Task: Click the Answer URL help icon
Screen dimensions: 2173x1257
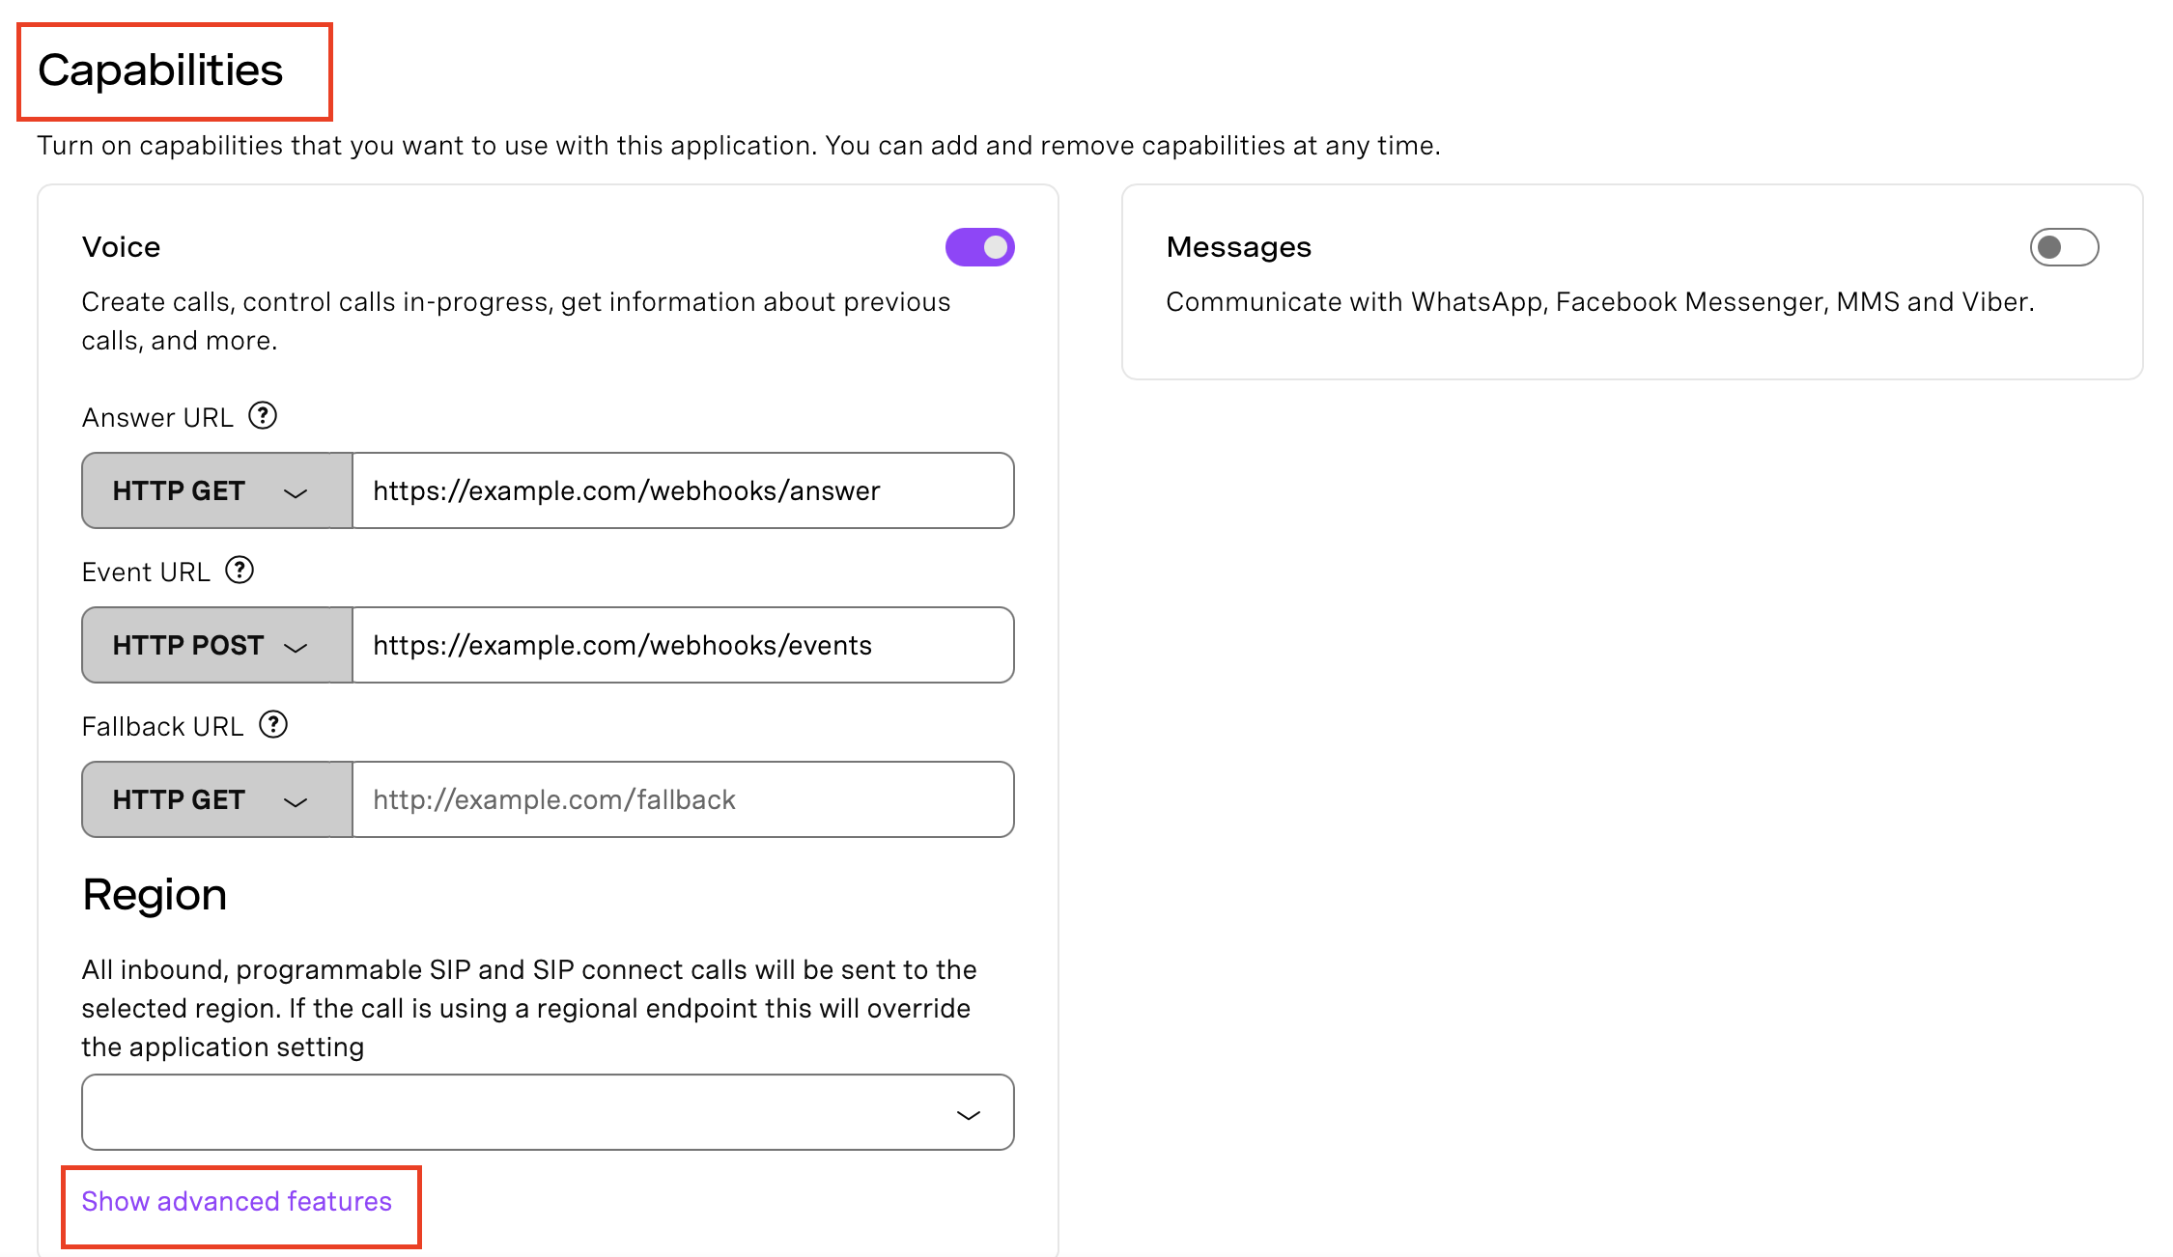Action: pyautogui.click(x=263, y=416)
